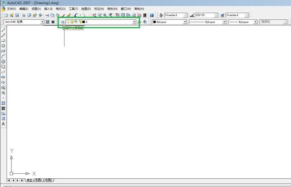Expand the ISO-25 dimension style dropdown
This screenshot has width=291, height=187.
coord(216,15)
